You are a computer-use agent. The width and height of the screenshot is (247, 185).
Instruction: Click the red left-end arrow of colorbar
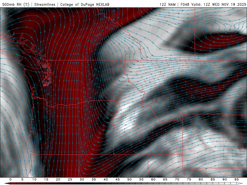coord(7,183)
